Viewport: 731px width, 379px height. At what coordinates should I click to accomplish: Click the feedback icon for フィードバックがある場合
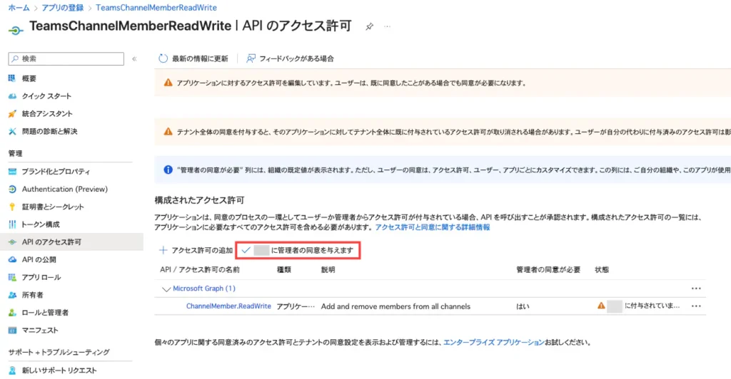tap(251, 58)
